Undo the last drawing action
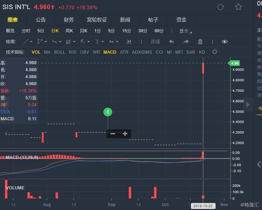 pos(172,42)
